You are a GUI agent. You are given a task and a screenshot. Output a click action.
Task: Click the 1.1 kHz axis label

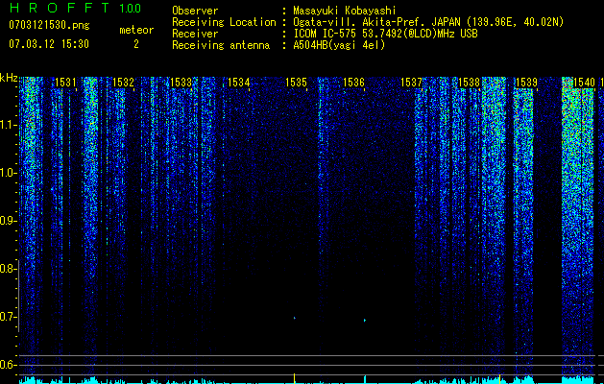pyautogui.click(x=8, y=125)
